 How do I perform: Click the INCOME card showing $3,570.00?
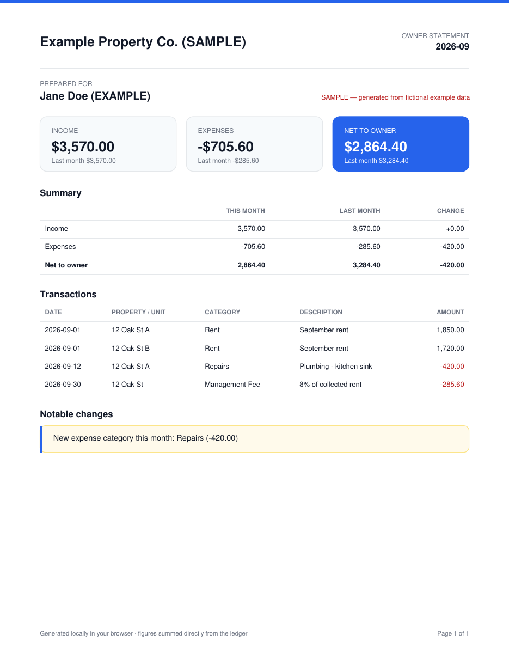coord(108,144)
